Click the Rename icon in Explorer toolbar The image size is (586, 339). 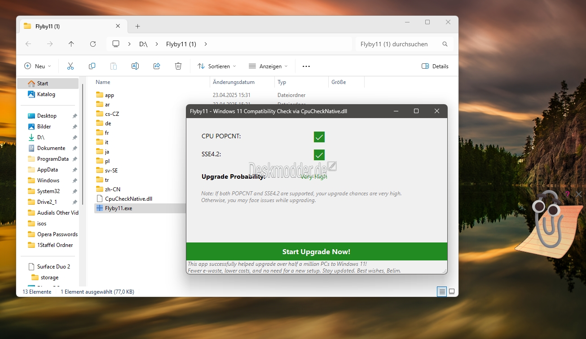pos(135,66)
